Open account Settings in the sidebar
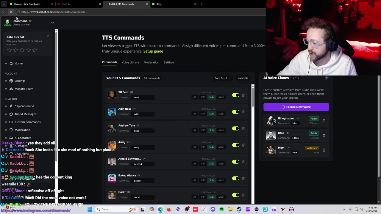381x214 pixels. point(20,81)
